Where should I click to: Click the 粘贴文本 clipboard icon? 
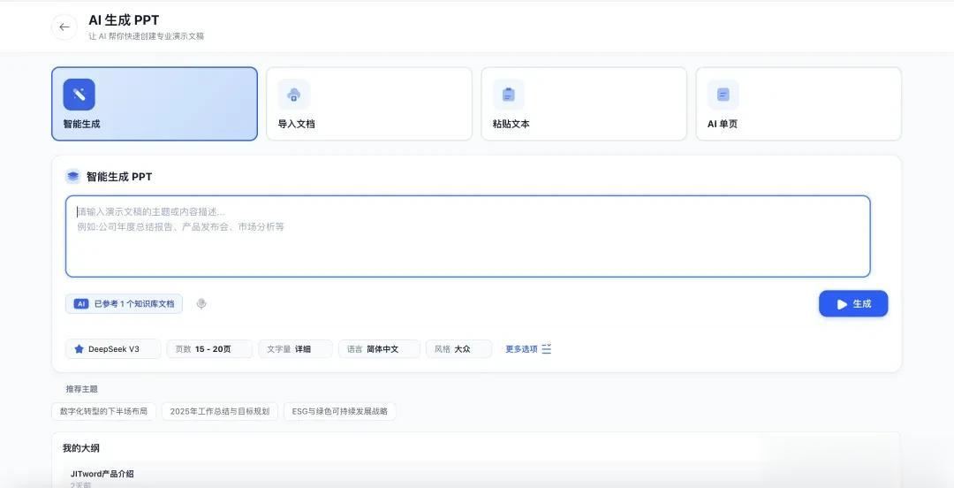click(509, 95)
